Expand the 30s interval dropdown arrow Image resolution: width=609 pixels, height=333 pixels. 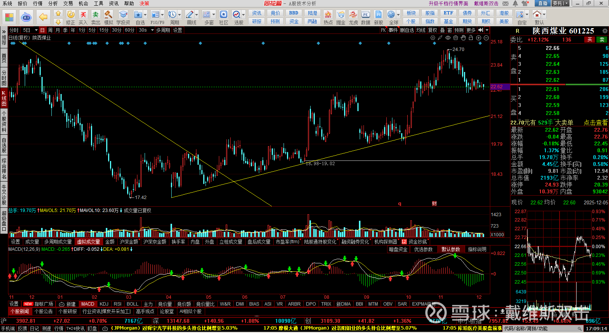pyautogui.click(x=152, y=30)
